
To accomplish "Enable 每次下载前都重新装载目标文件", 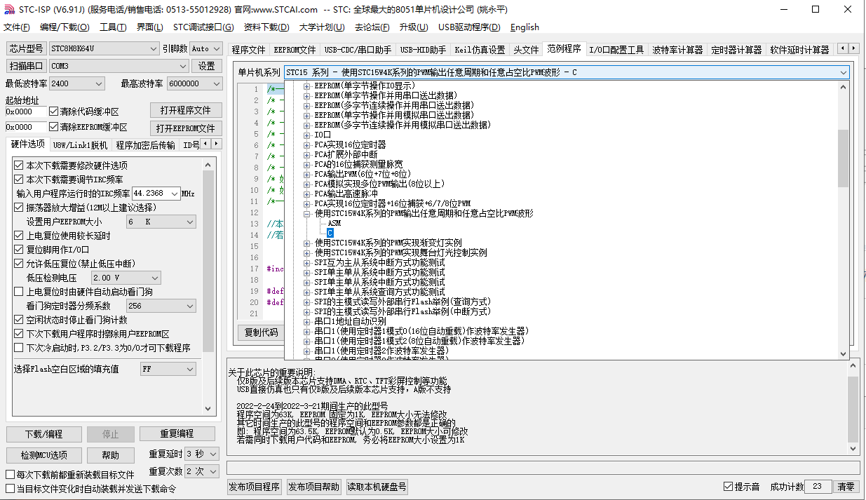I will pyautogui.click(x=10, y=475).
